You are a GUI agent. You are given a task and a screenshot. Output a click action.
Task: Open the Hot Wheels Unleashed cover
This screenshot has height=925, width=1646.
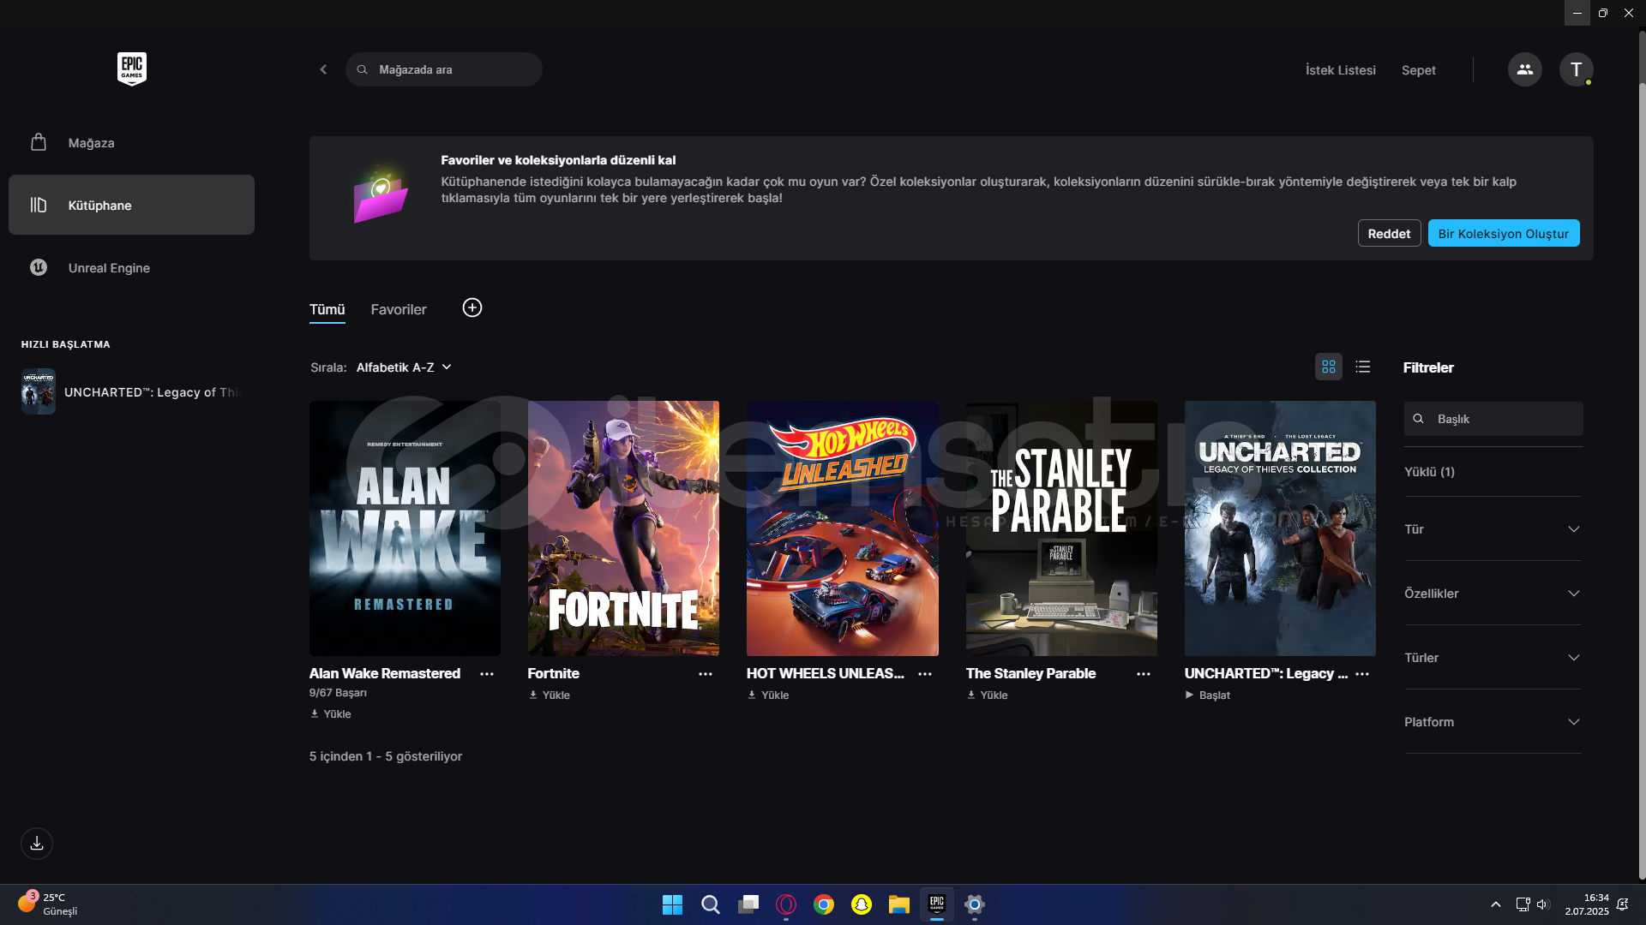[843, 528]
